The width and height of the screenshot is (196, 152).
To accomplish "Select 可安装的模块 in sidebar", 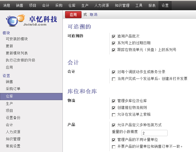I will (x=17, y=39).
